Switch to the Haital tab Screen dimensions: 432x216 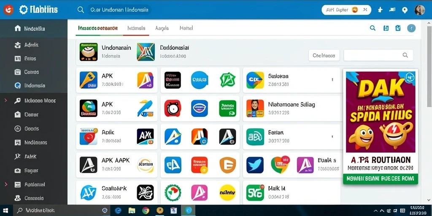pos(186,28)
